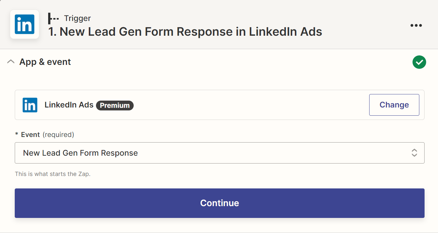
Task: Click the Trigger label in the header
Action: (77, 18)
